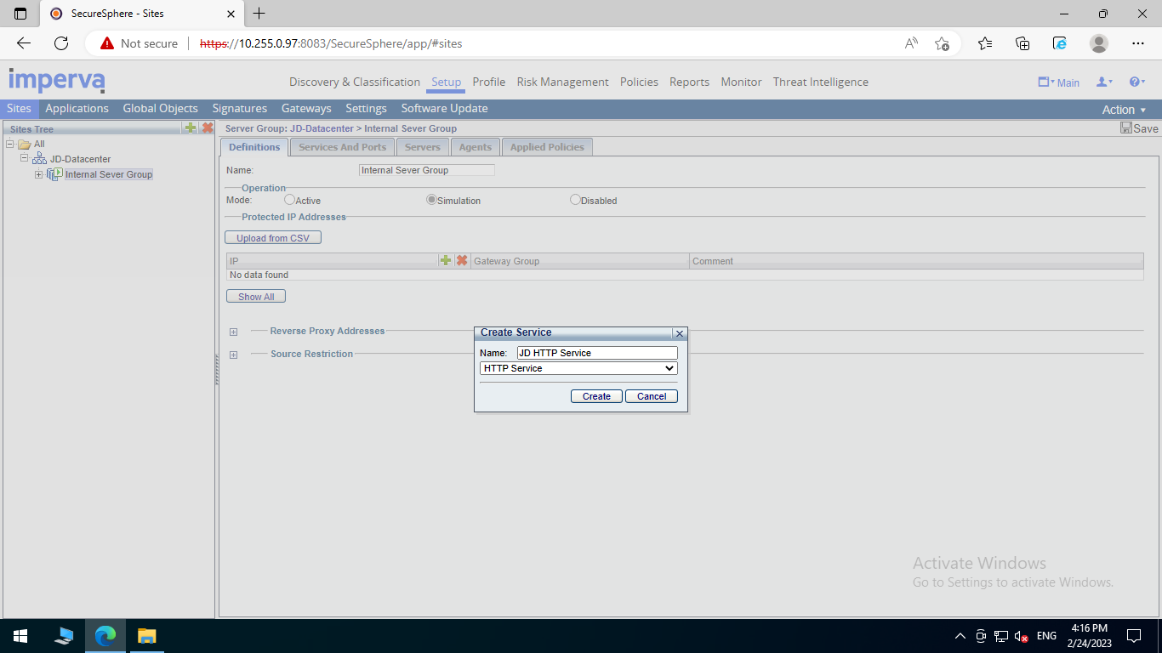Viewport: 1162px width, 653px height.
Task: Expand the Reverse Proxy Addresses section
Action: 233,332
